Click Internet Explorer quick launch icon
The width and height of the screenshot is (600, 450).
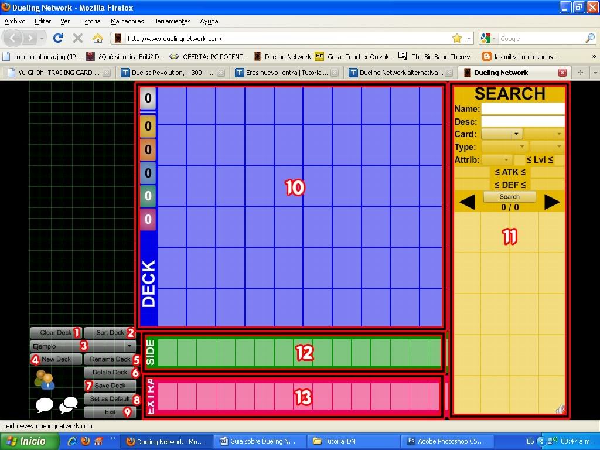(72, 441)
